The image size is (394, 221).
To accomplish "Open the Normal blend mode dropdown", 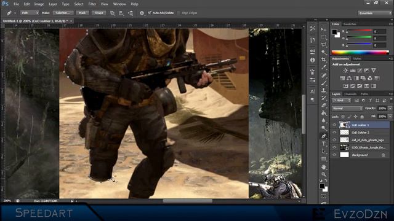I will pyautogui.click(x=347, y=108).
